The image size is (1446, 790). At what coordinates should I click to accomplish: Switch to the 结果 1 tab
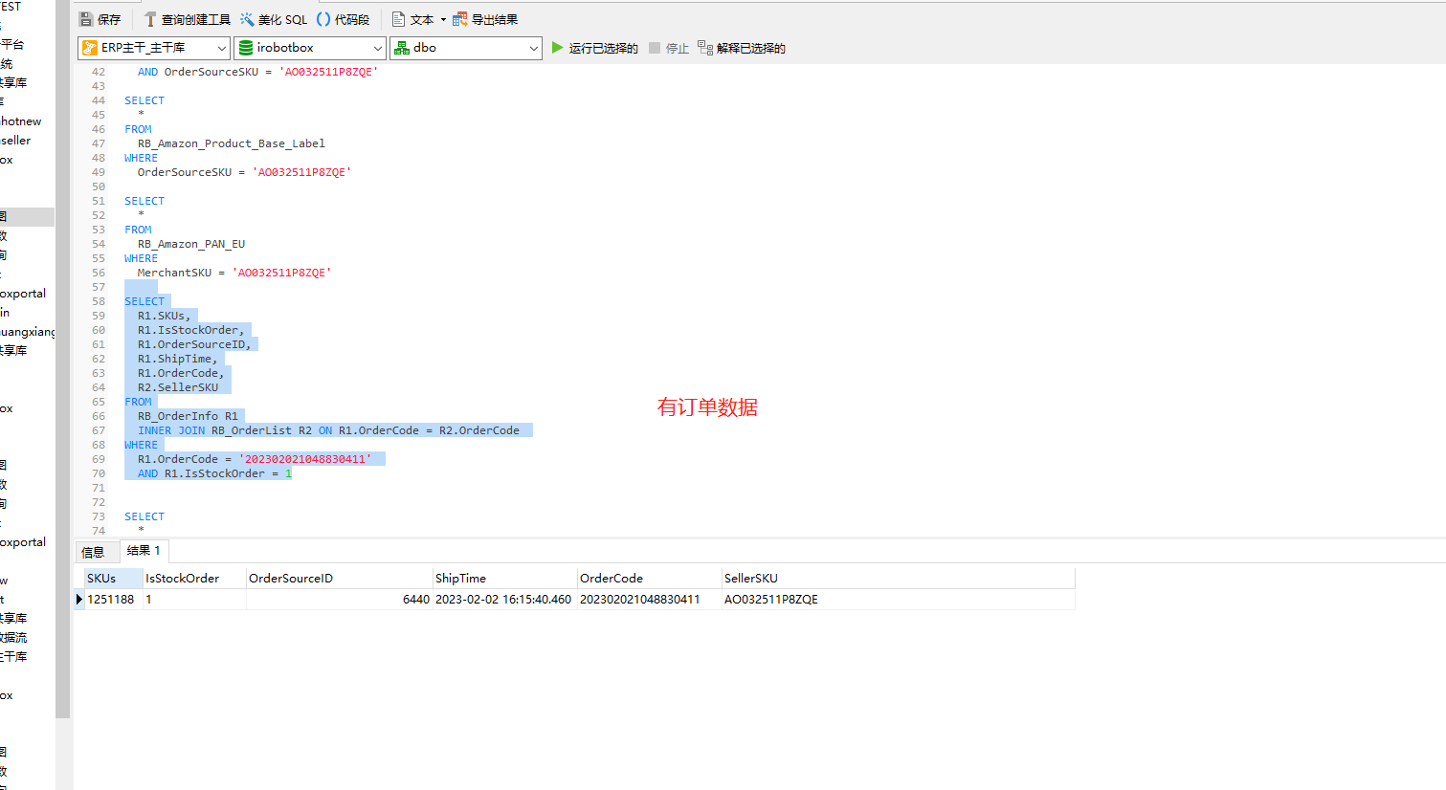point(145,551)
